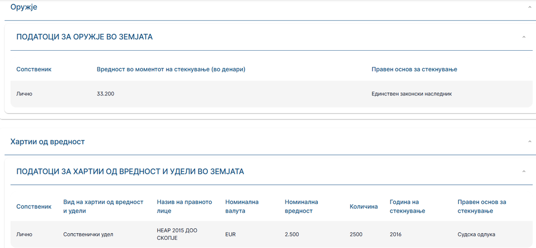The height and width of the screenshot is (248, 536).
Task: Click the Номинална валута column header
Action: click(242, 206)
